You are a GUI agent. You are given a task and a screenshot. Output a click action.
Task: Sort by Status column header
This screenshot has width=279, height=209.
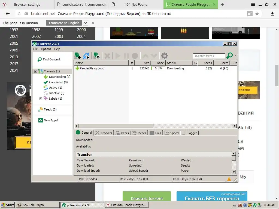[179, 63]
